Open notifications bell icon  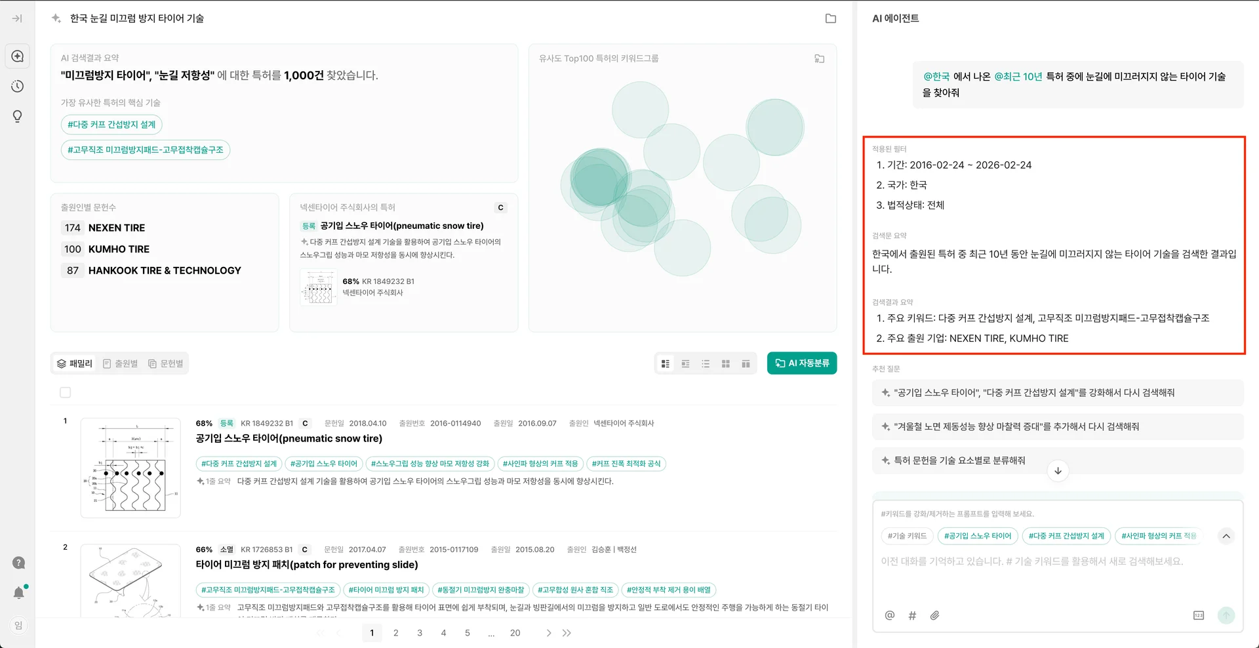coord(19,593)
